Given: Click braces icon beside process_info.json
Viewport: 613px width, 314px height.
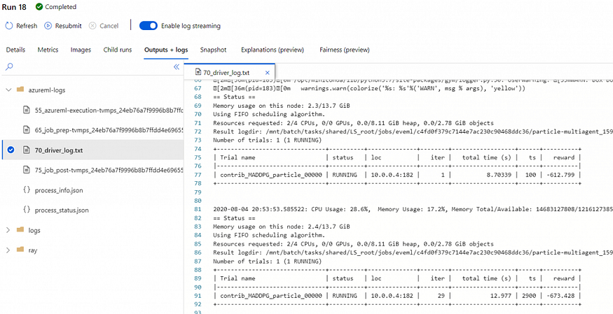Looking at the screenshot, I should click(x=27, y=190).
